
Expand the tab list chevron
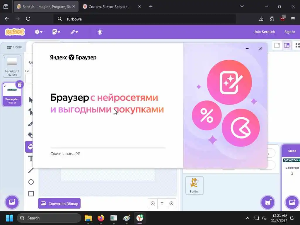242,6
